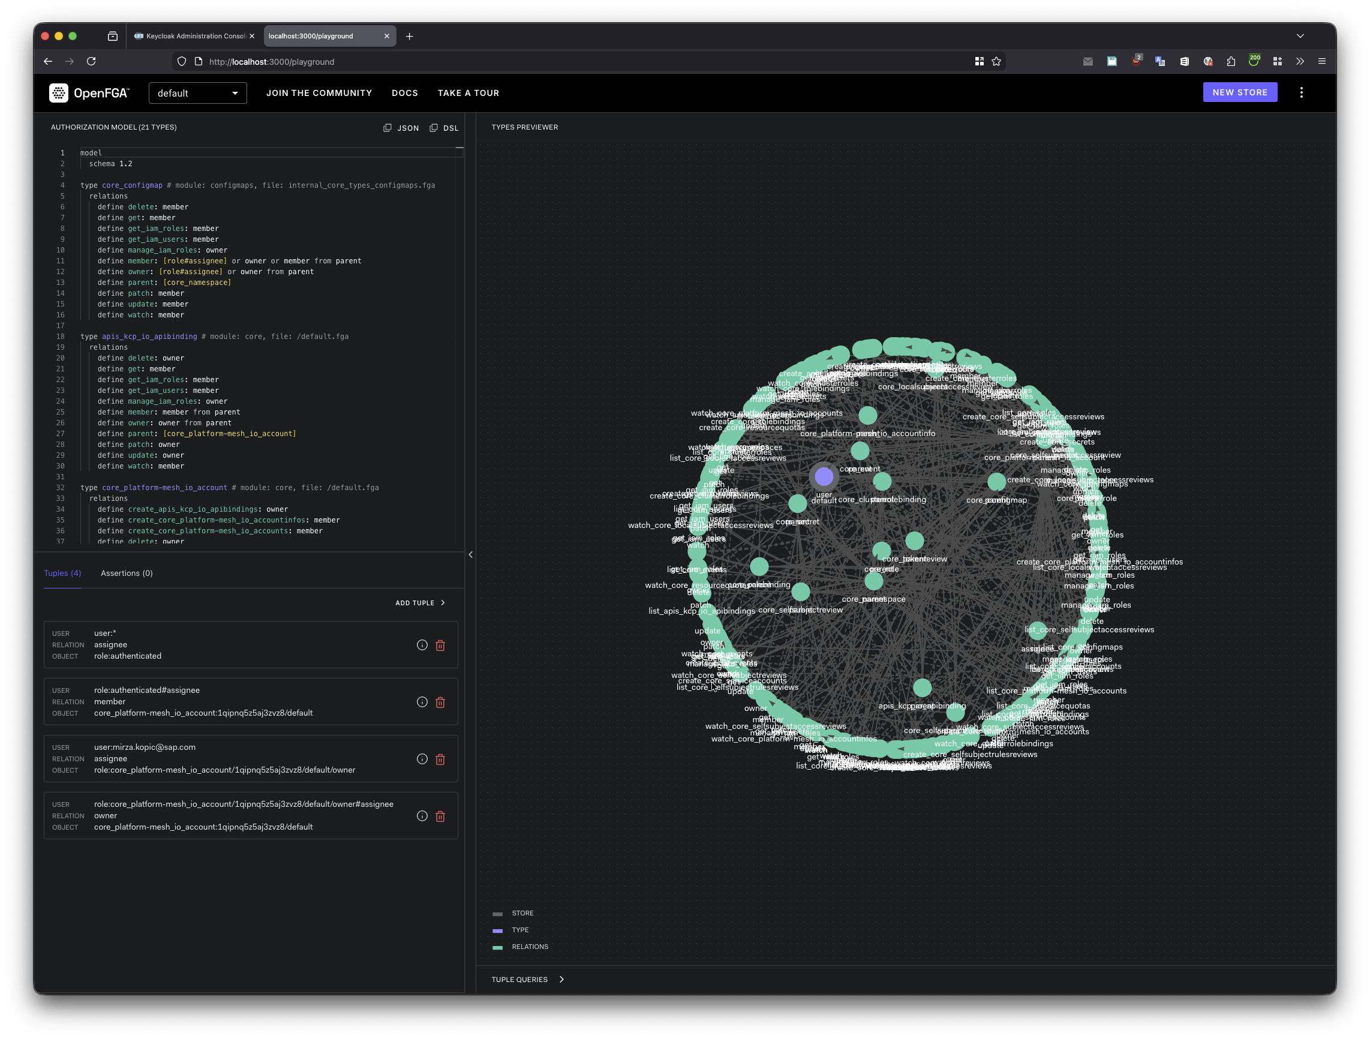This screenshot has height=1039, width=1370.
Task: Delete the user:* assignee tuple
Action: pos(440,645)
